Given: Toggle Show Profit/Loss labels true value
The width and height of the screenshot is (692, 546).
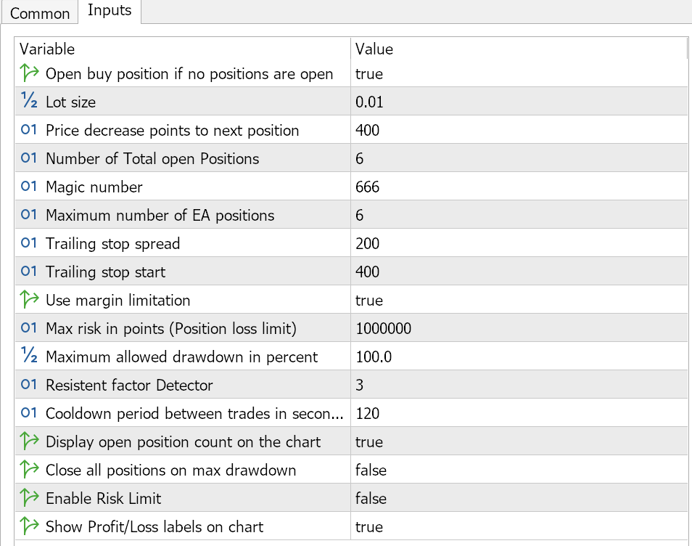Looking at the screenshot, I should click(x=369, y=526).
